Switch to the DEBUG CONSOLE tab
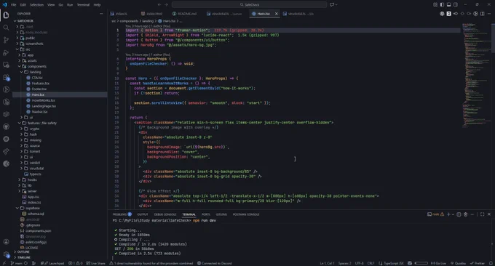This screenshot has width=495, height=266. click(x=165, y=214)
